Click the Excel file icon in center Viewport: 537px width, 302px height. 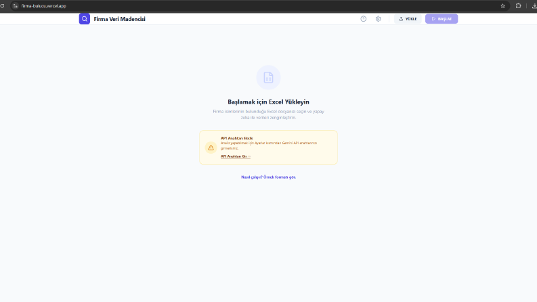[x=268, y=77]
